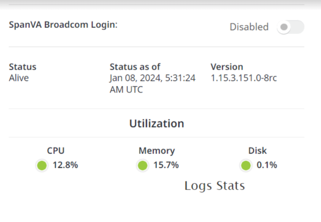Select the Version heading

coord(227,67)
